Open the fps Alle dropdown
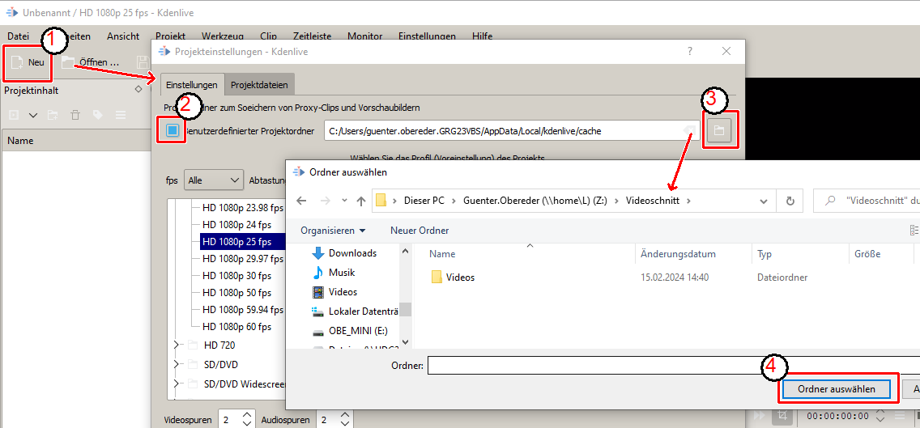Image resolution: width=920 pixels, height=428 pixels. click(214, 180)
